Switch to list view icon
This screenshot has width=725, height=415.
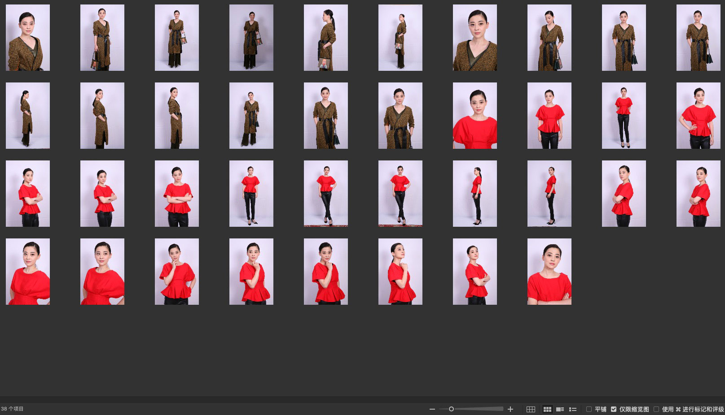click(573, 409)
